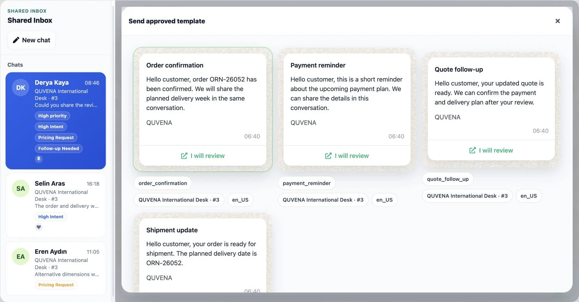Click the Shared Inbox heading

pyautogui.click(x=30, y=20)
